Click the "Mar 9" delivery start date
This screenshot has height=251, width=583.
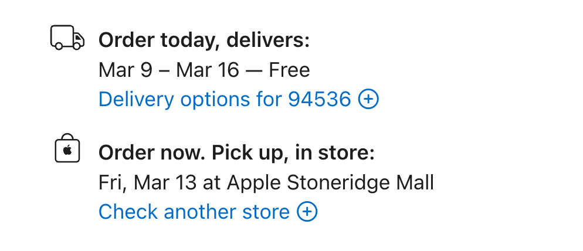[126, 70]
